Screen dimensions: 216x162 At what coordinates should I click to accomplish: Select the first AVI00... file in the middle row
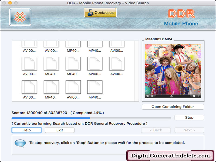point(29,66)
